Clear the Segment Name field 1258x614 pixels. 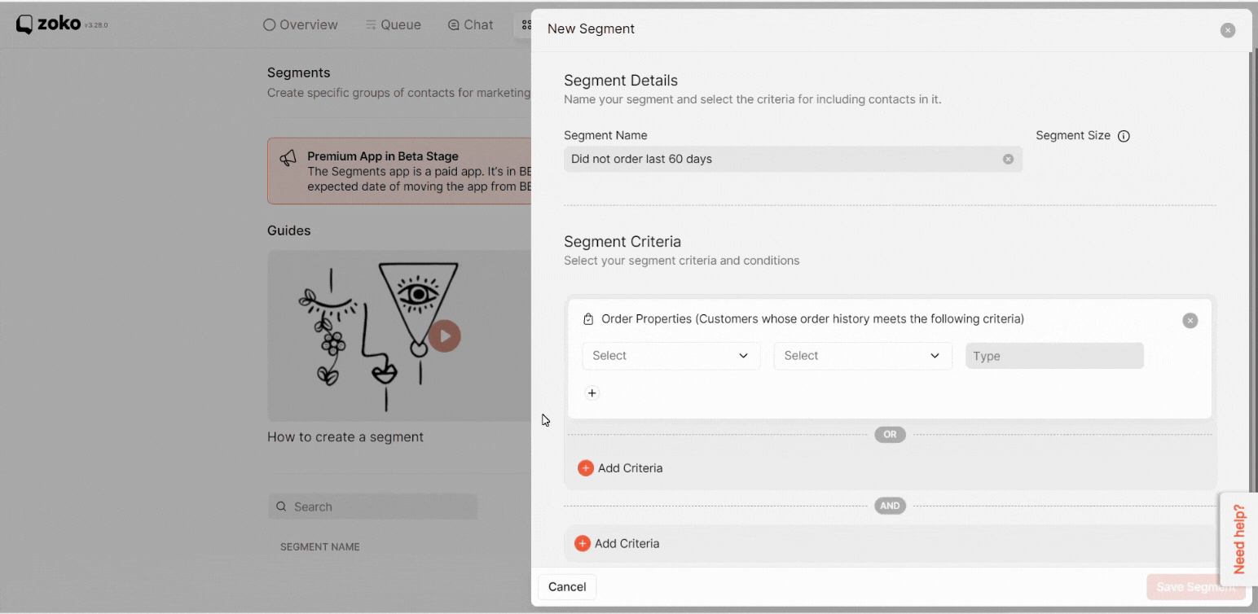point(1008,159)
